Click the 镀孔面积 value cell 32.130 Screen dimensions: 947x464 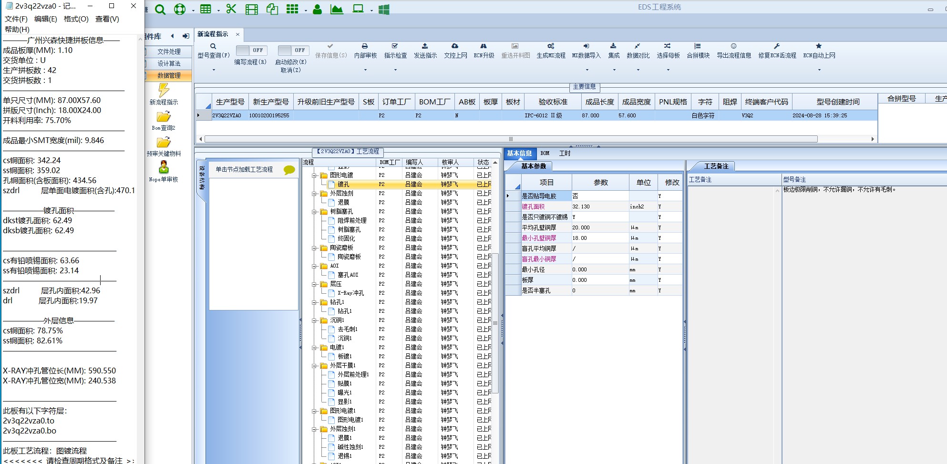pos(600,206)
